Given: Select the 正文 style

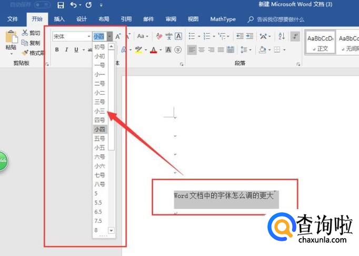Looking at the screenshot, I should (x=320, y=42).
